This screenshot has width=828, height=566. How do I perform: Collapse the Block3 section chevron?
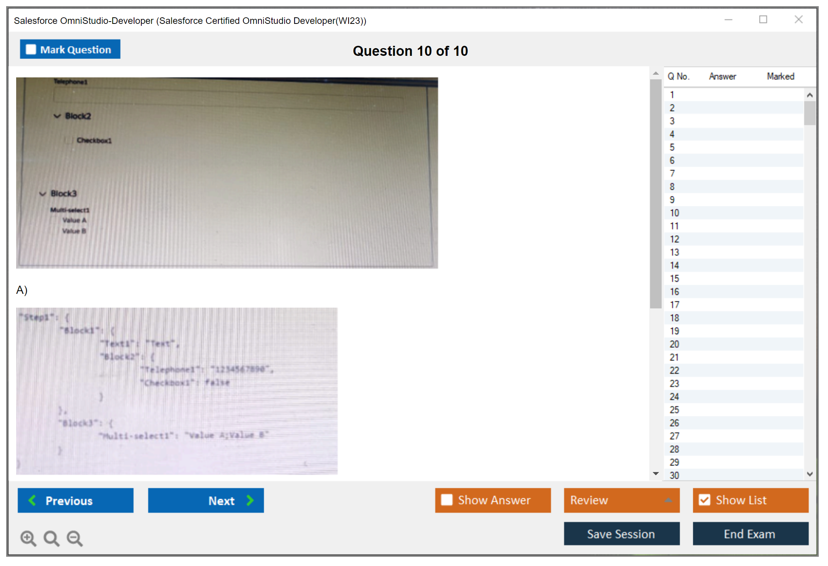(x=43, y=194)
